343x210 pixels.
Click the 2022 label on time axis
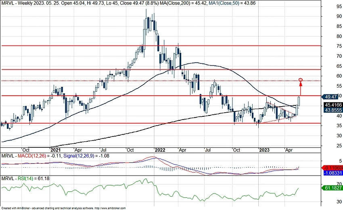coord(160,149)
